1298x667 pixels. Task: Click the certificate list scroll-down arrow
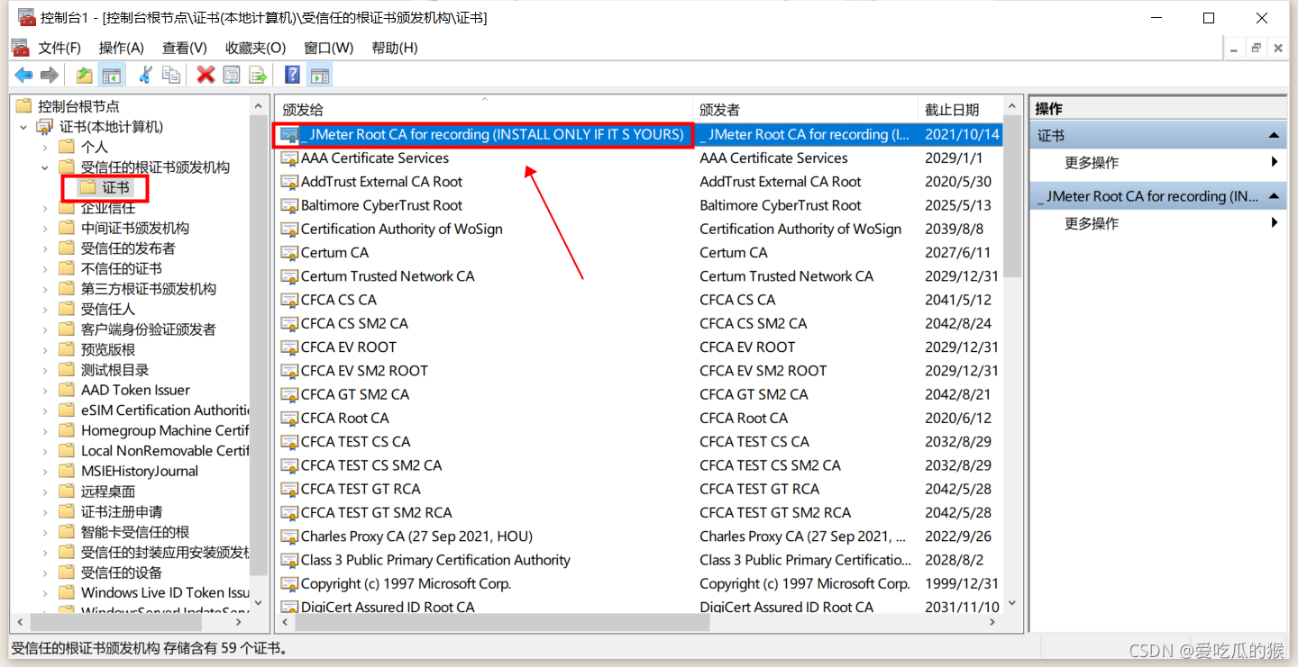[x=1012, y=603]
